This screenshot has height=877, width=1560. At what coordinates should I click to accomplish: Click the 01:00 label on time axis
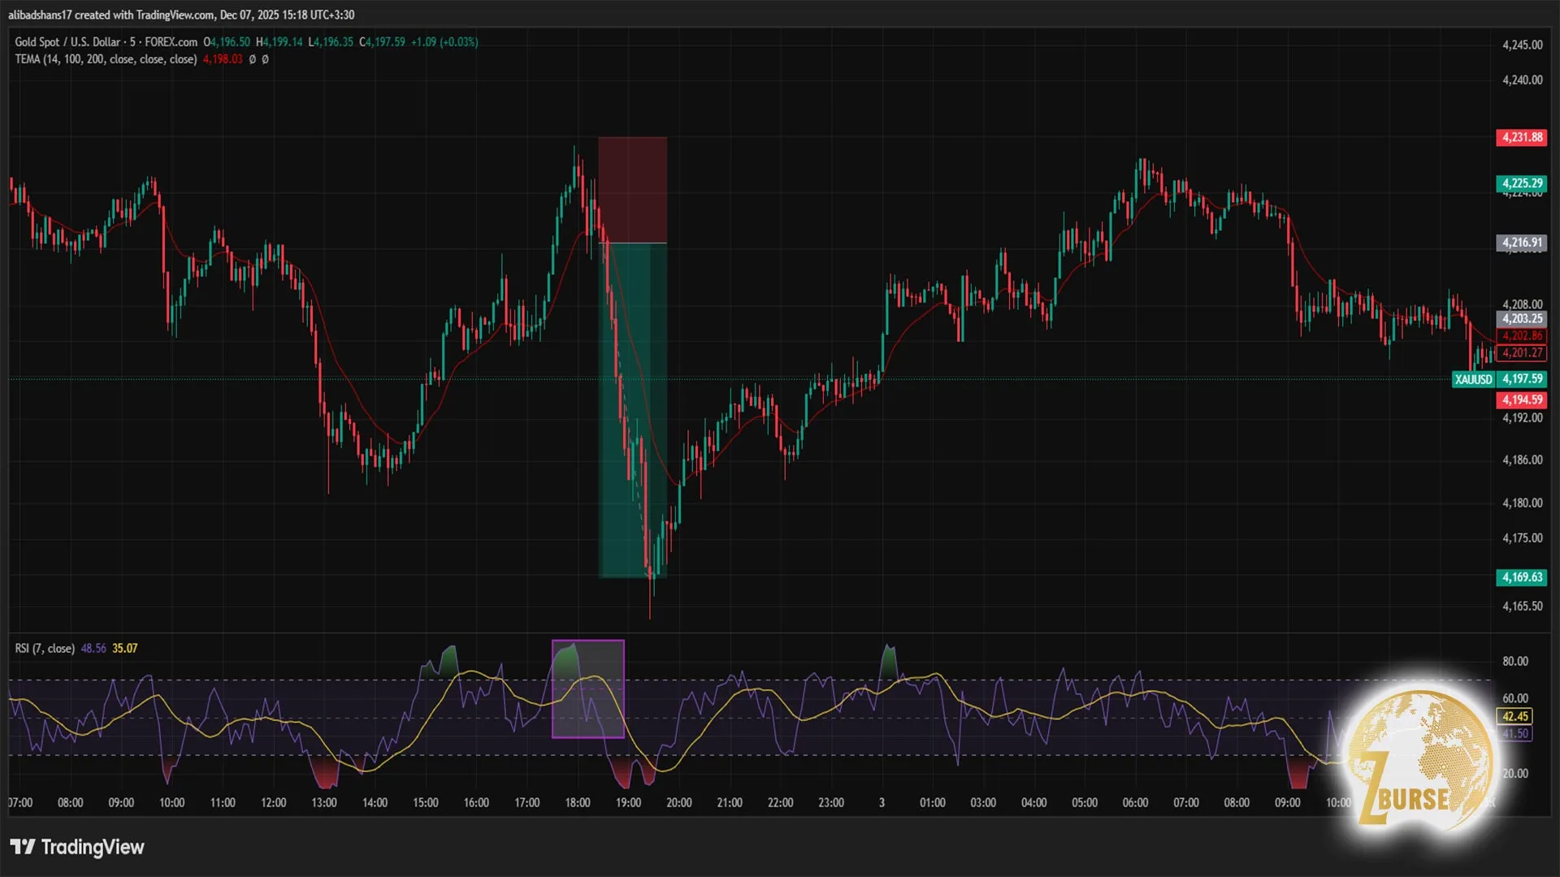pos(932,802)
